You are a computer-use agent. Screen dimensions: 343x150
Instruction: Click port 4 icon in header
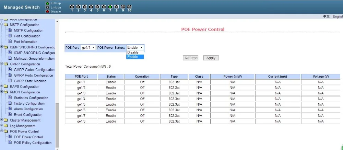[91, 7]
